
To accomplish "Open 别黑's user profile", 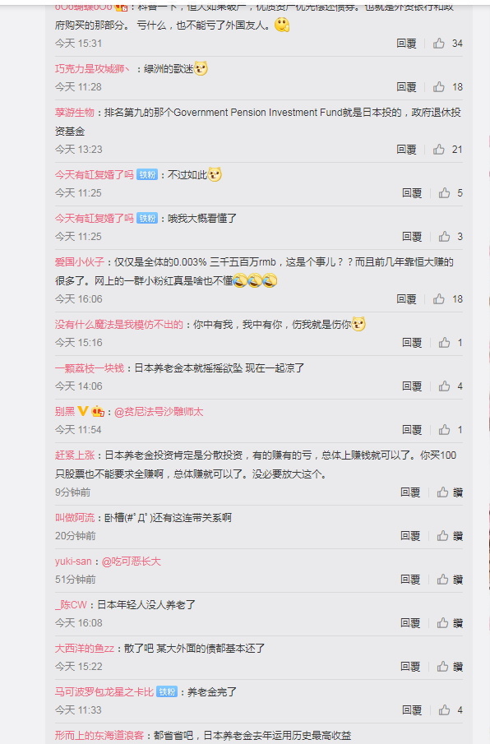I will coord(65,412).
